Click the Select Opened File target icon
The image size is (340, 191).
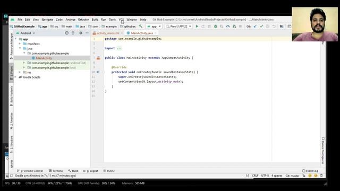pos(67,33)
